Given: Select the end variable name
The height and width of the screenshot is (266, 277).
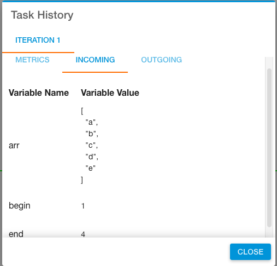Looking at the screenshot, I should [16, 234].
